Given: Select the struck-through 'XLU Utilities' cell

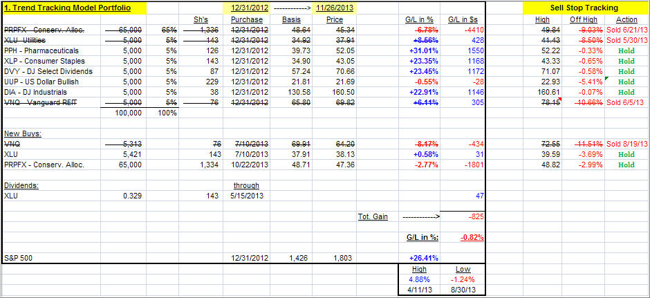Looking at the screenshot, I should (x=51, y=40).
